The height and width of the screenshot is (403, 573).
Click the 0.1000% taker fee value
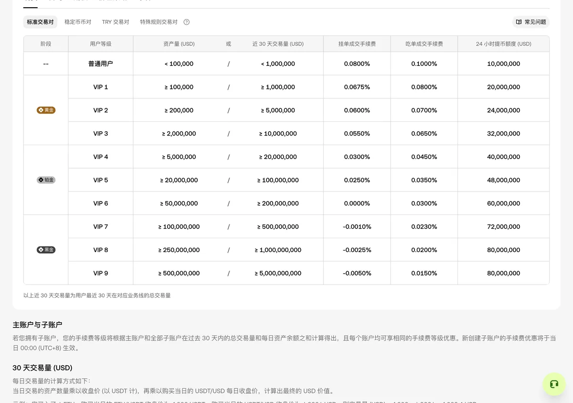(424, 64)
